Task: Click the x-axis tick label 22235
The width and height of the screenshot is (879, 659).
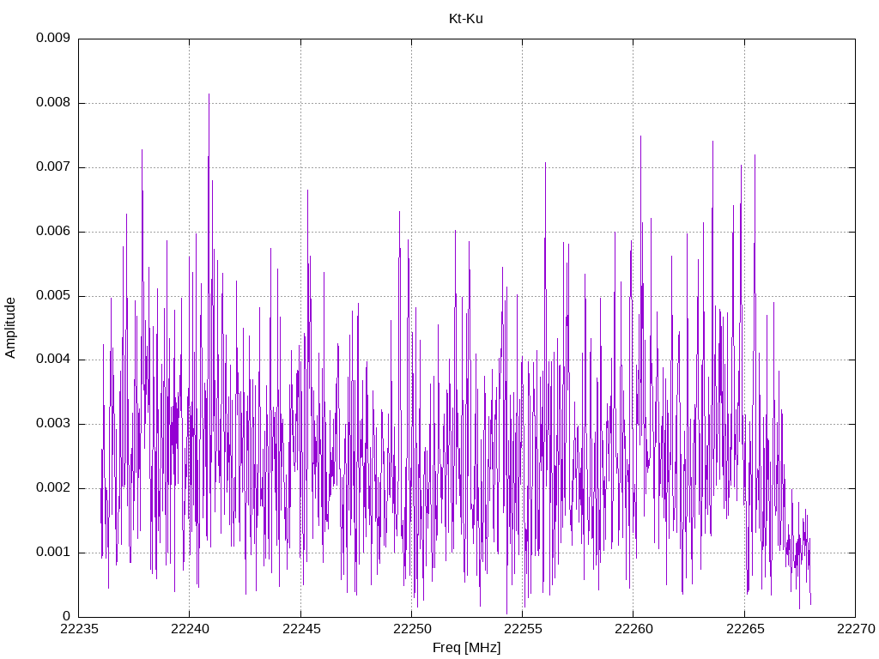Action: click(x=78, y=629)
